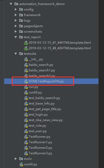Expand the framework folder arrow
Image resolution: width=104 pixels, height=168 pixels.
[x=16, y=15]
